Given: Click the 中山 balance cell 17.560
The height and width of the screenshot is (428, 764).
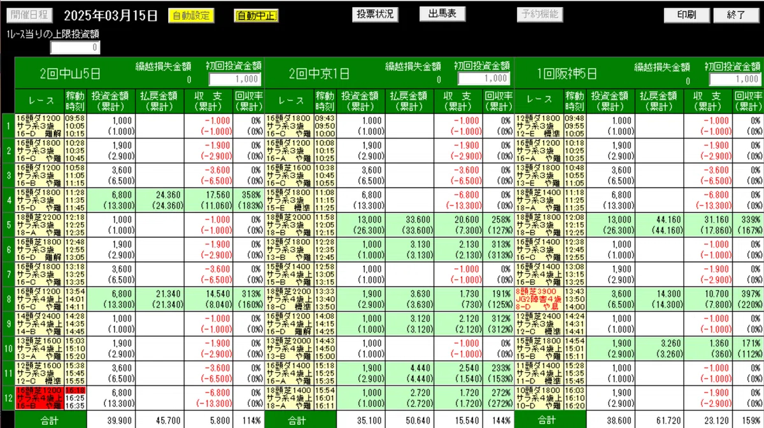Looking at the screenshot, I should pyautogui.click(x=209, y=200).
